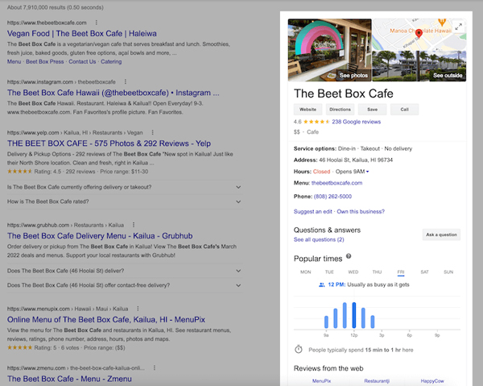Click the 'About 7,910,000 results' text
Image resolution: width=483 pixels, height=386 pixels.
coord(55,7)
